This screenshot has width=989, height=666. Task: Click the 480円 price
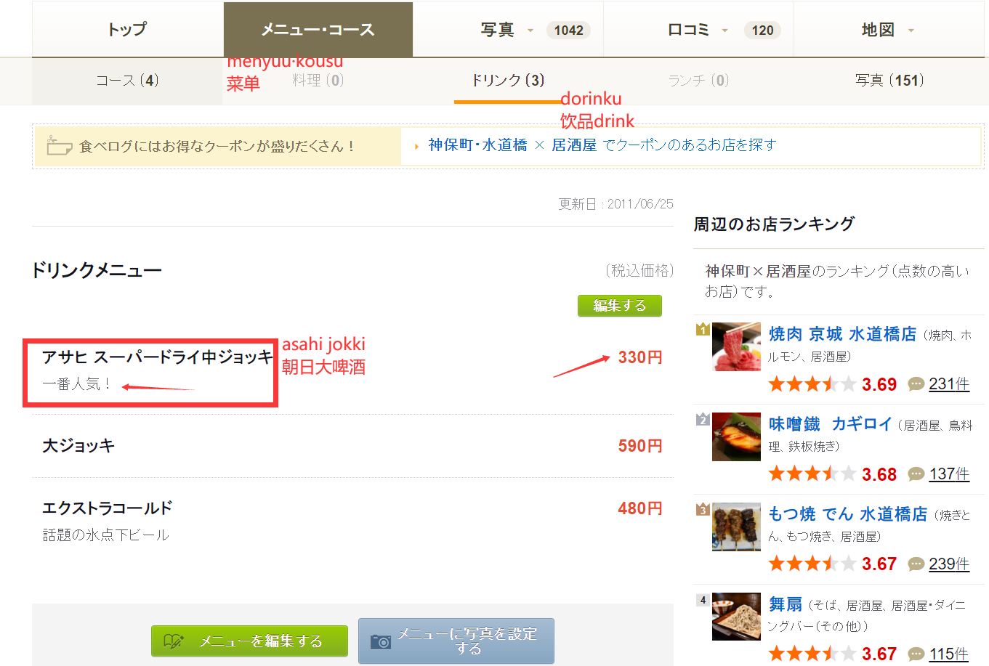[x=640, y=508]
